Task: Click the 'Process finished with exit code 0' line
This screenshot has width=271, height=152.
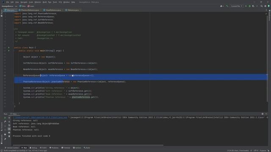Action: [x=31, y=136]
